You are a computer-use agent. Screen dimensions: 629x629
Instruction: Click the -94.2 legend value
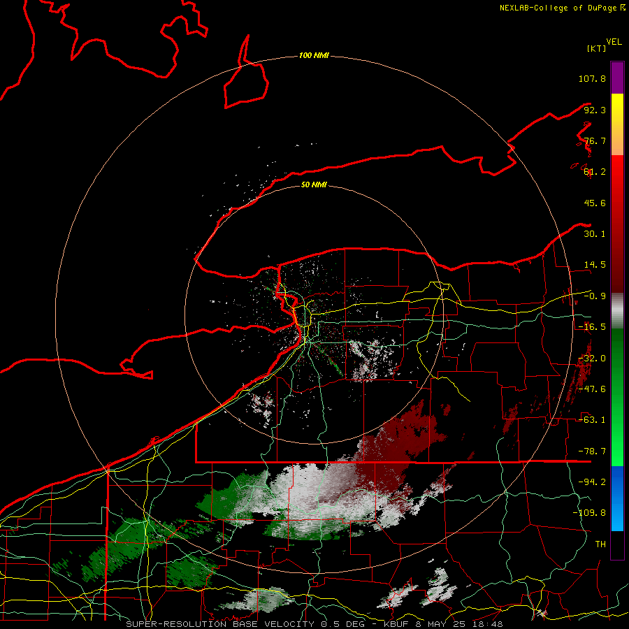592,482
